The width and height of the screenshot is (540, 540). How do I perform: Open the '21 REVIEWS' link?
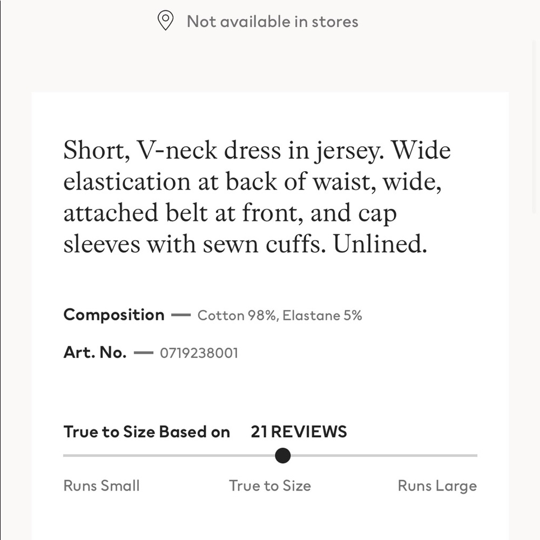click(299, 432)
